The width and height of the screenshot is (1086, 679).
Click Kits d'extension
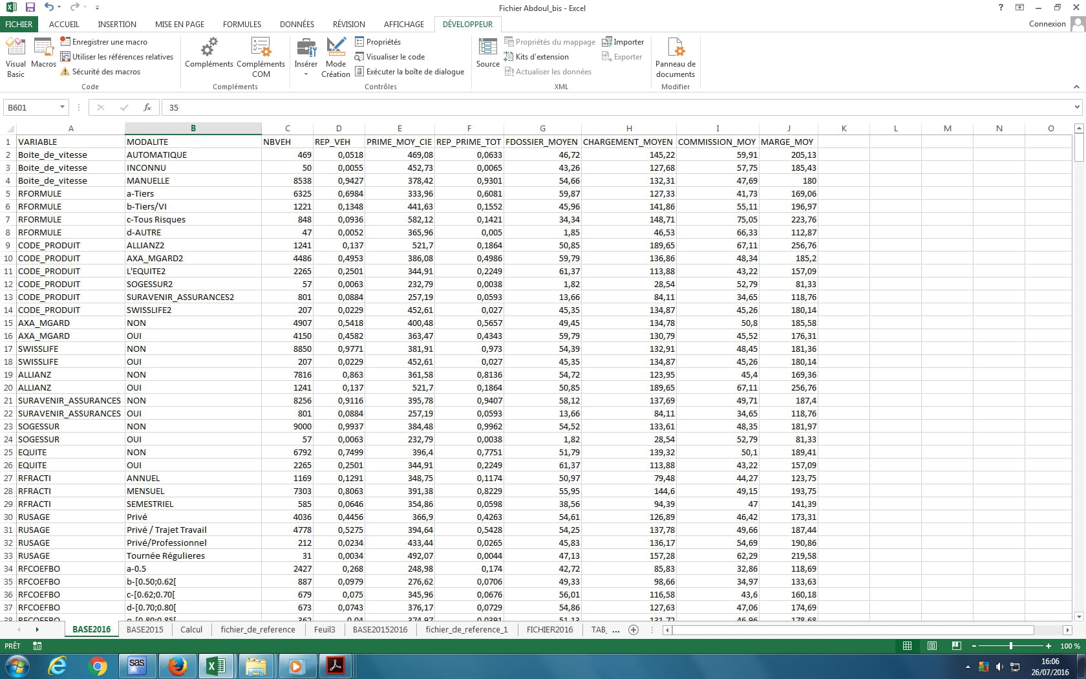pos(537,56)
